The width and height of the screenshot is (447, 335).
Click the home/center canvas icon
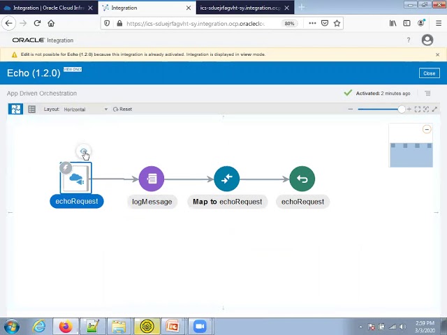(x=426, y=109)
